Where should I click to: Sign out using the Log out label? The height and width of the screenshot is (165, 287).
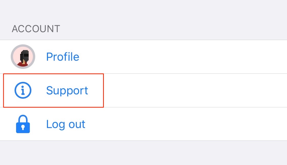tap(66, 124)
